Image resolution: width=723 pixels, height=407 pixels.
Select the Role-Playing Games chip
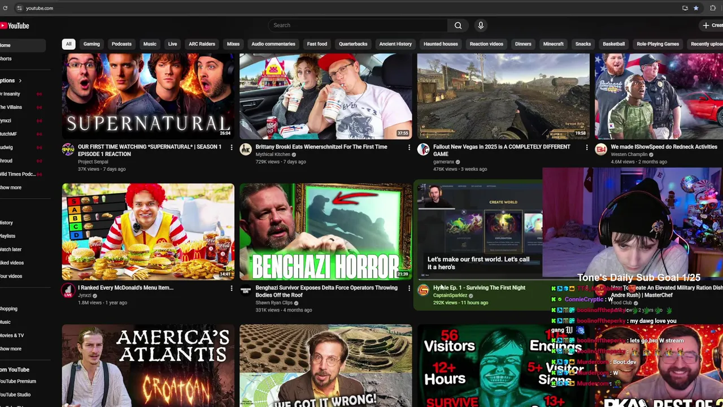[658, 44]
